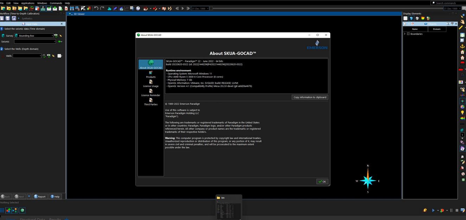This screenshot has width=466, height=220.
Task: Click the Domain column header
Action: 437,29
